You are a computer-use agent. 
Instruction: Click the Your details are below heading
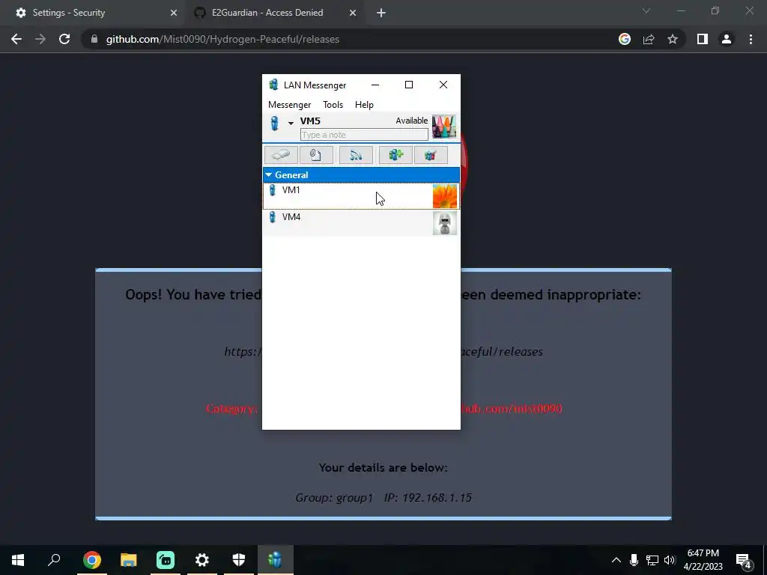[x=383, y=468]
